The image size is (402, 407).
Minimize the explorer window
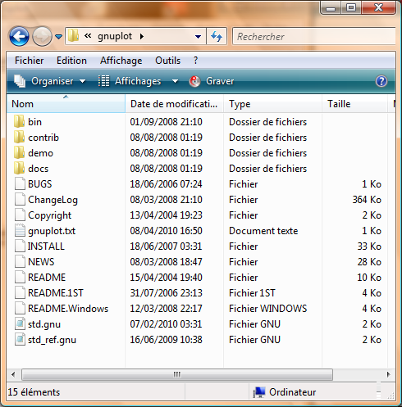pos(331,8)
